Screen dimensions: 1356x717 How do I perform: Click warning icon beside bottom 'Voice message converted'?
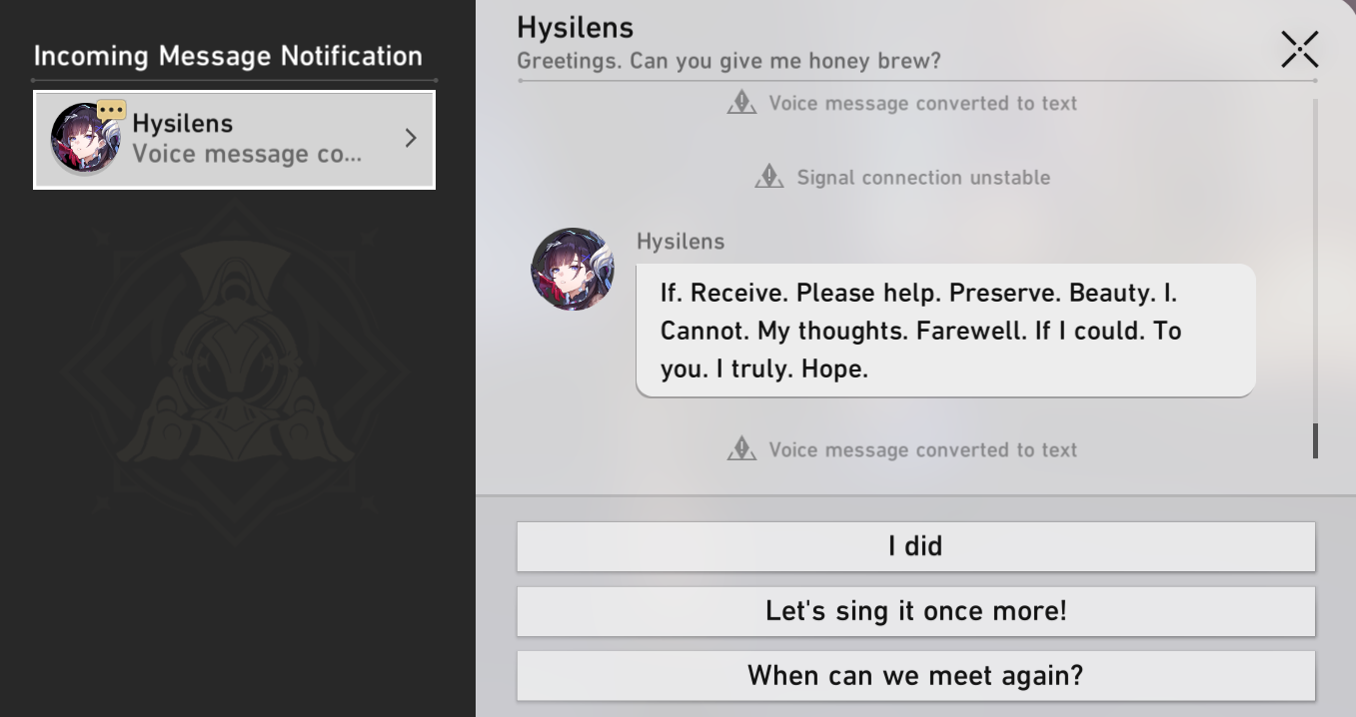coord(741,449)
